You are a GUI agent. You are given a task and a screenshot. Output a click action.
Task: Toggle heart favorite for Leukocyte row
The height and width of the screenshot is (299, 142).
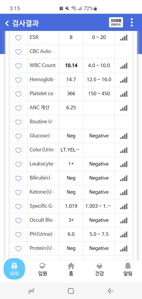pyautogui.click(x=18, y=164)
